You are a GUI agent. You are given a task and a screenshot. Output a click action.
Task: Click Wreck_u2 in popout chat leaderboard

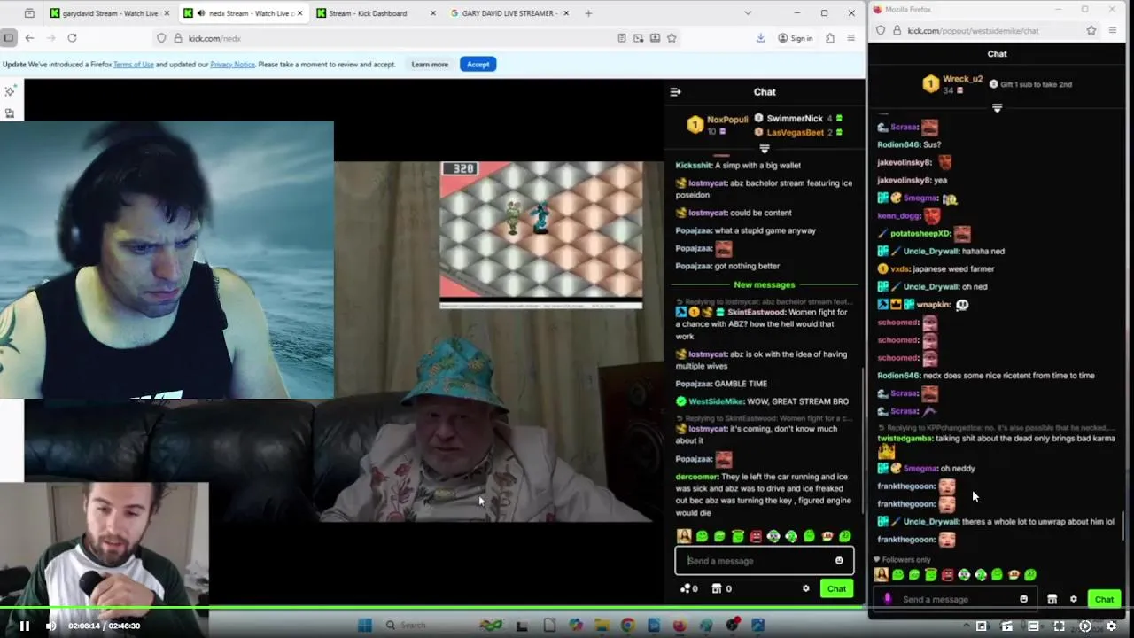[x=962, y=79]
